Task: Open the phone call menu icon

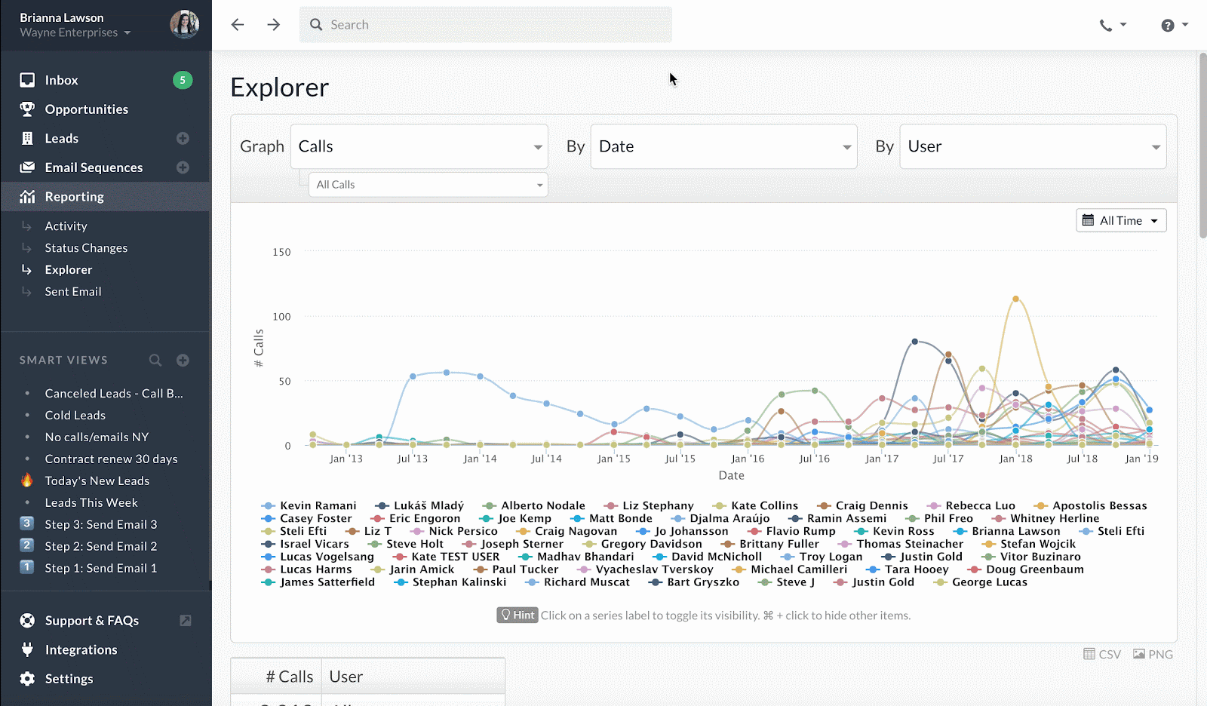Action: 1113,25
